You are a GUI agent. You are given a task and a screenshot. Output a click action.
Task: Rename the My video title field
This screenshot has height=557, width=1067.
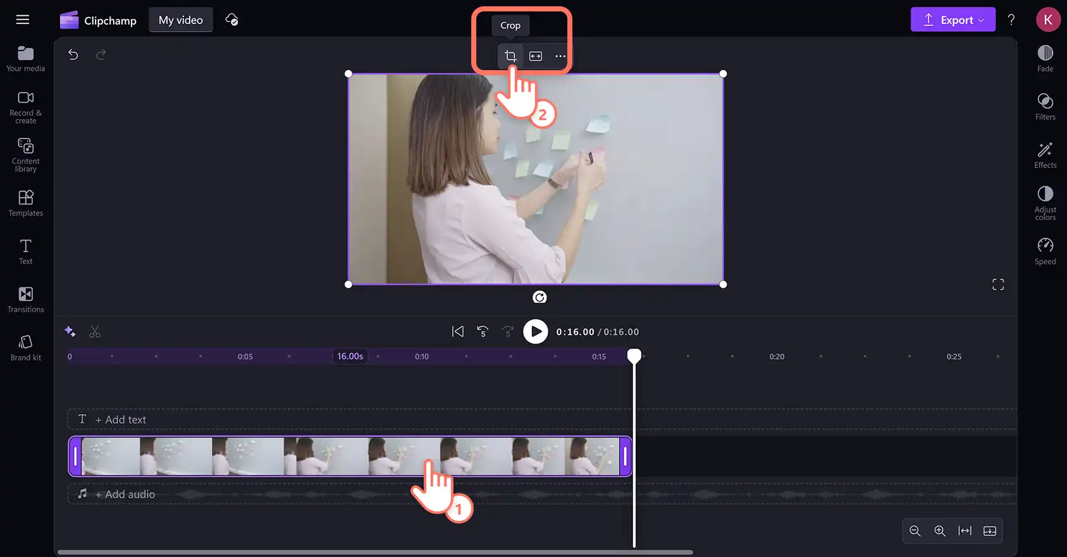[181, 20]
